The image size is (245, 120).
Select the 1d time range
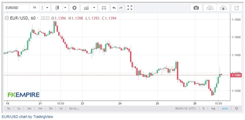coord(61,108)
